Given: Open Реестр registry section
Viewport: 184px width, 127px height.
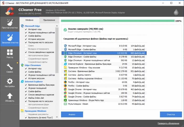Looking at the screenshot, I should pyautogui.click(x=10, y=54).
